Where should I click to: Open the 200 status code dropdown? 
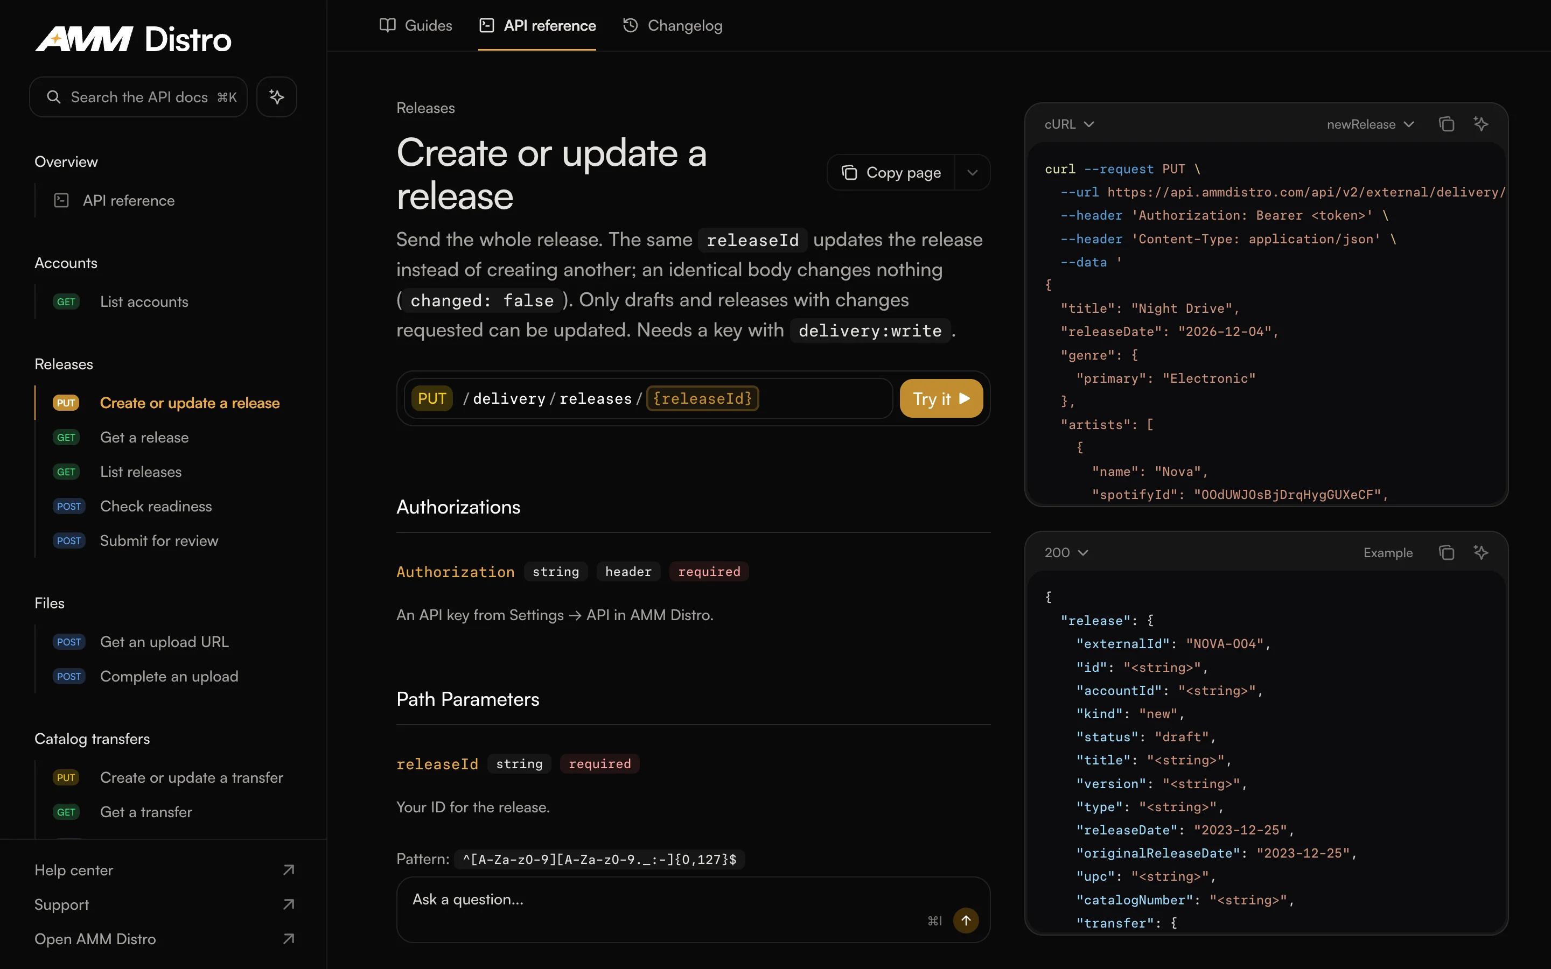coord(1066,552)
